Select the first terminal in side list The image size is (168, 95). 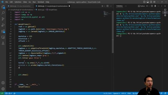tap(165, 10)
